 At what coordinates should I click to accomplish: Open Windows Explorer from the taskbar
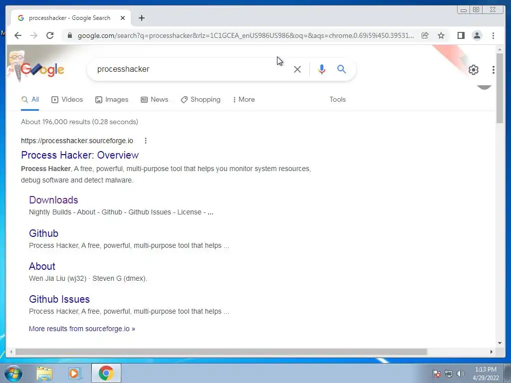[44, 373]
